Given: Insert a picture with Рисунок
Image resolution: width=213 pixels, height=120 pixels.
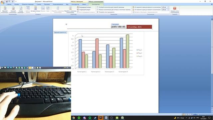Looking at the screenshot, I should [43, 9].
